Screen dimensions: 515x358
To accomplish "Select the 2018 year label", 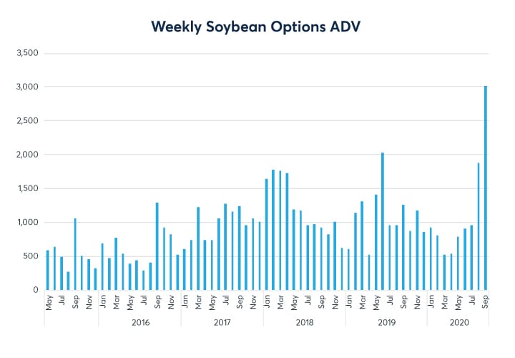I will pyautogui.click(x=305, y=322).
